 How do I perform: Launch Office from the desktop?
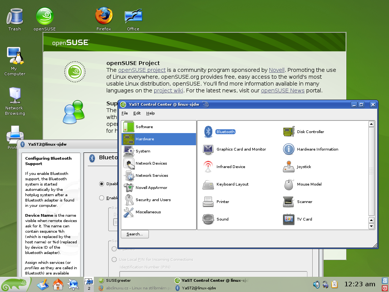coord(133,19)
